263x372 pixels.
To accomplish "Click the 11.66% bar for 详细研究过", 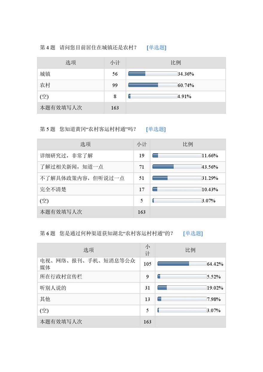I will pos(177,155).
